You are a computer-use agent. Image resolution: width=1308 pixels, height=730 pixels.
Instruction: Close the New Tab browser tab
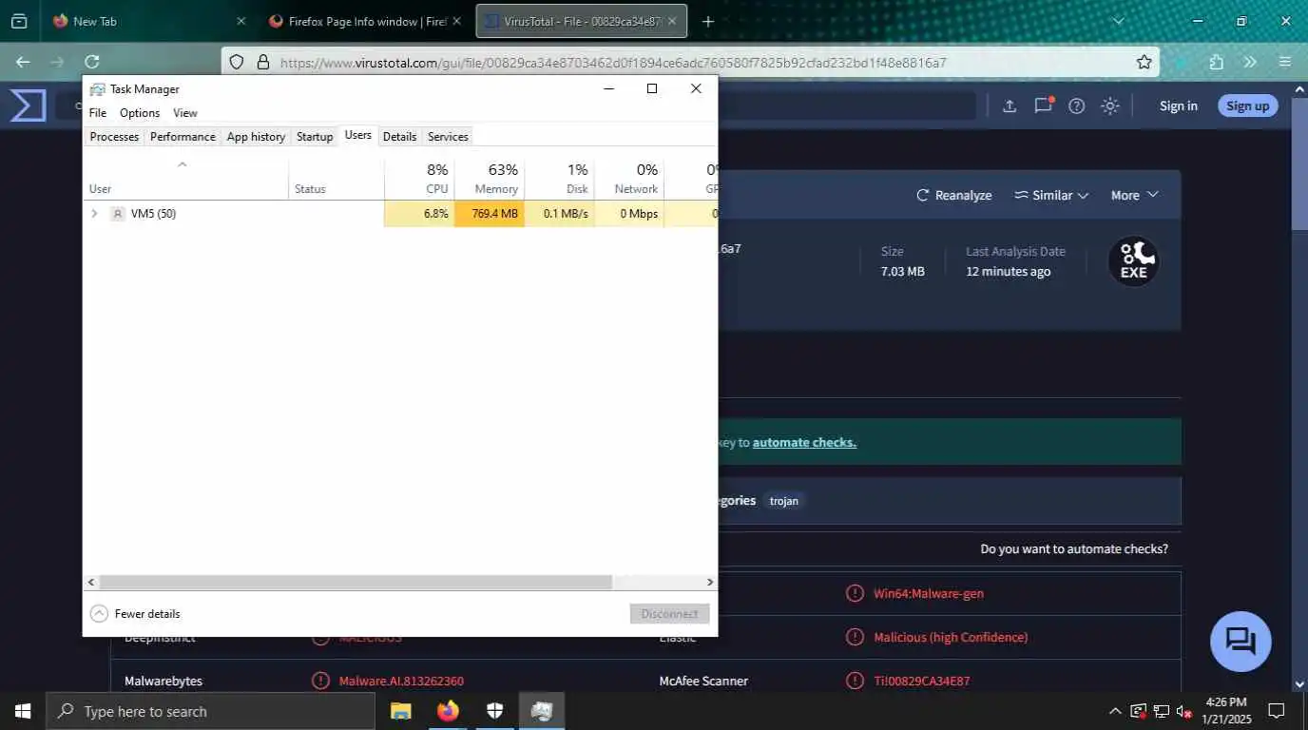tap(240, 21)
